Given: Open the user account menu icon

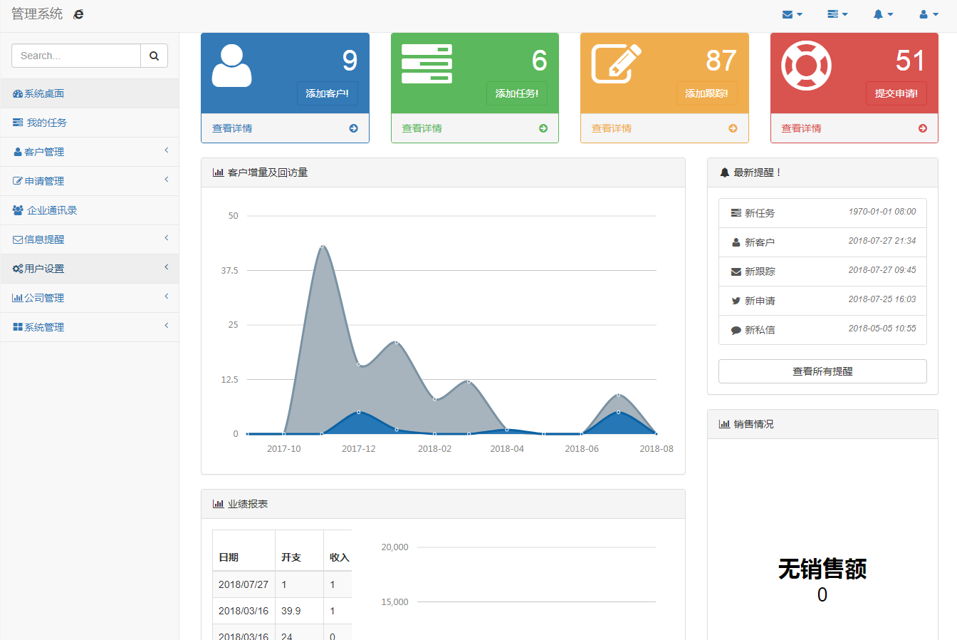Looking at the screenshot, I should [929, 14].
